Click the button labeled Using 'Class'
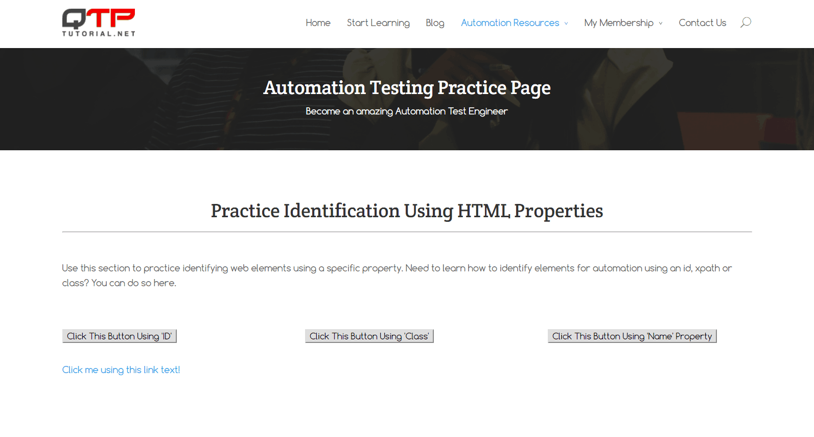Viewport: 814px width, 437px height. 369,336
